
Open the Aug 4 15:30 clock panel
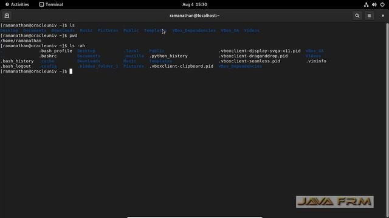click(194, 4)
